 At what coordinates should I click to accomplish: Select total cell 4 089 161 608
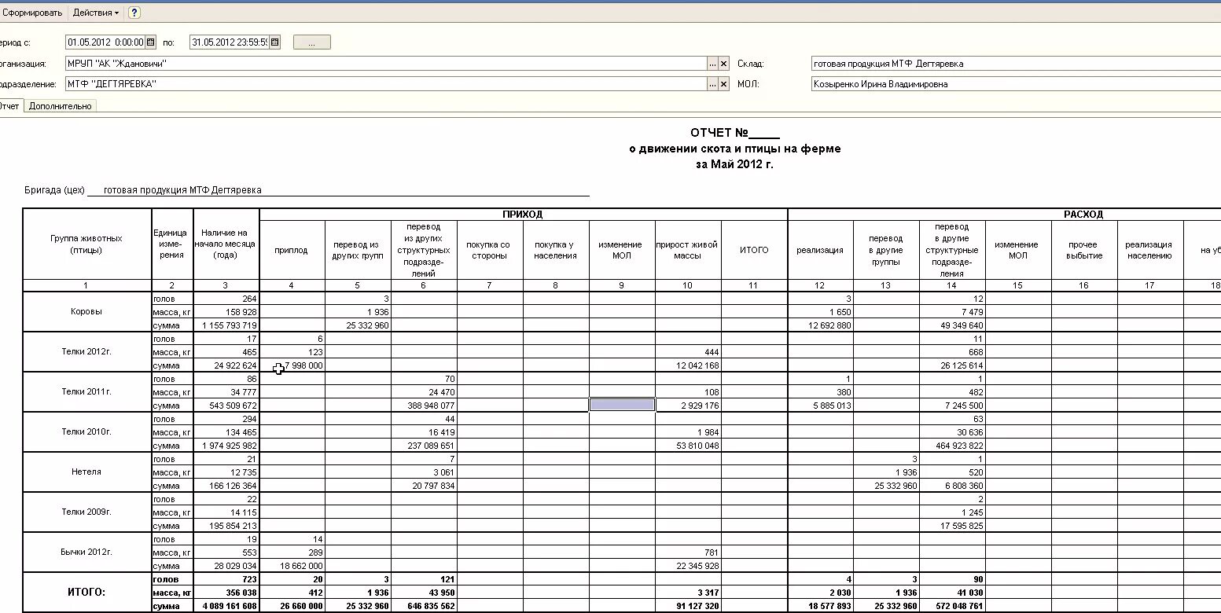pos(226,606)
